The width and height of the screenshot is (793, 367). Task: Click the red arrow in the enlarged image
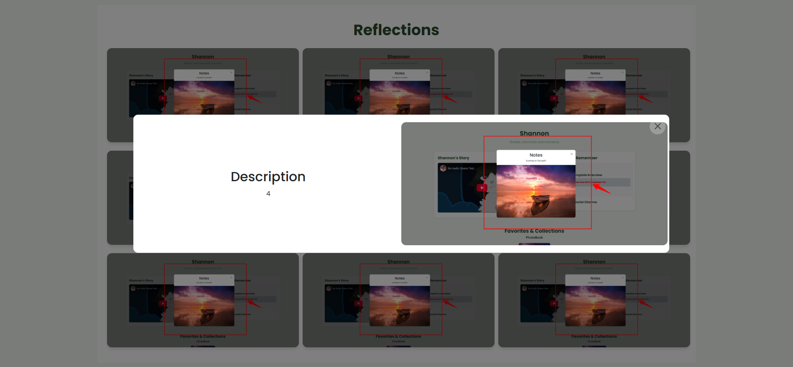pos(602,189)
